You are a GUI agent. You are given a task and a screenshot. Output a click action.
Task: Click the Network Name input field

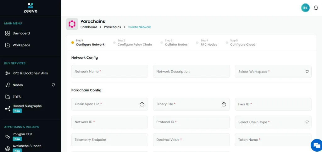(109, 72)
